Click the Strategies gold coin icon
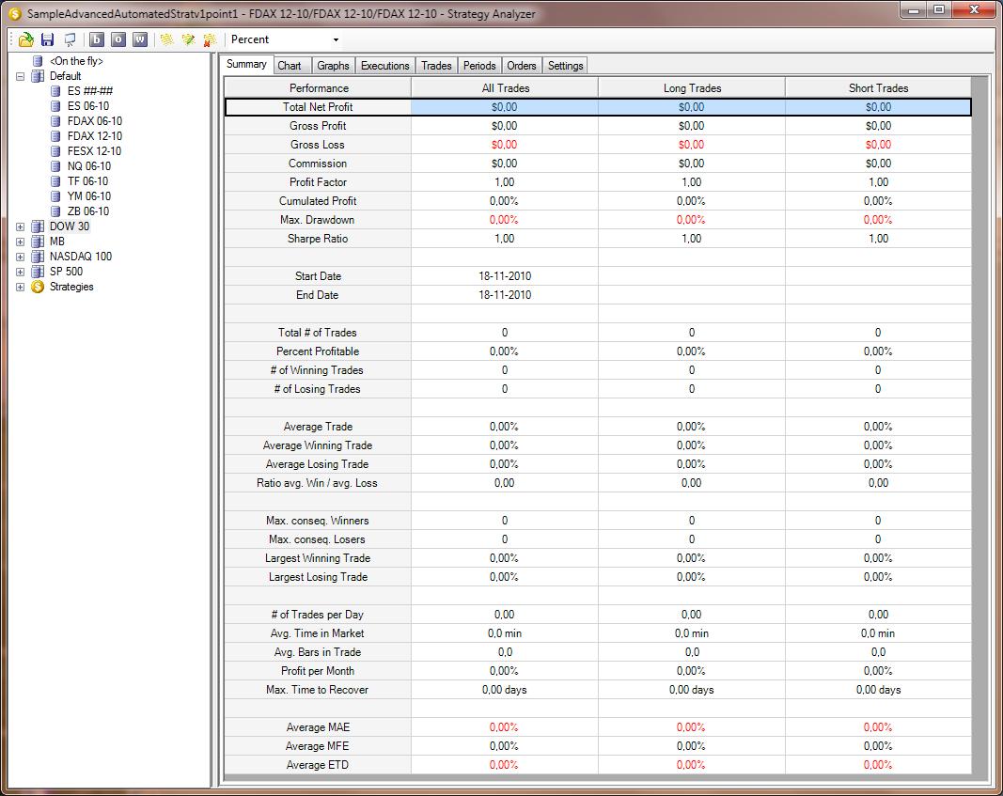The height and width of the screenshot is (796, 1003). [x=39, y=287]
